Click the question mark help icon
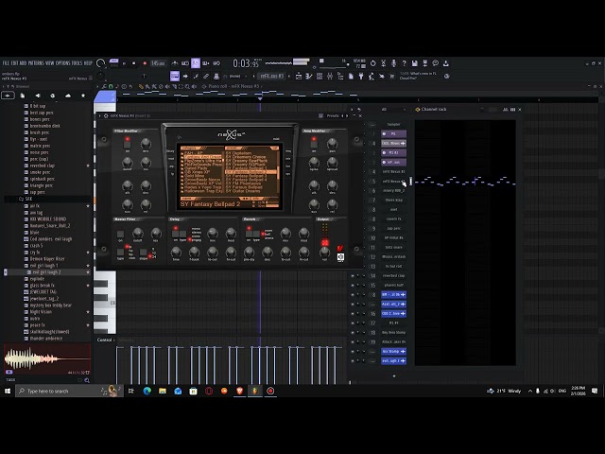 click(404, 63)
